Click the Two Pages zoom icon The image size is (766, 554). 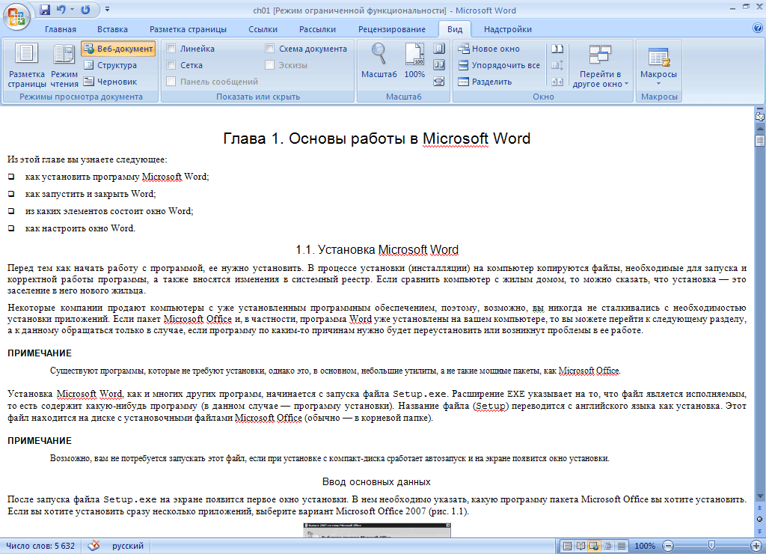coord(439,65)
